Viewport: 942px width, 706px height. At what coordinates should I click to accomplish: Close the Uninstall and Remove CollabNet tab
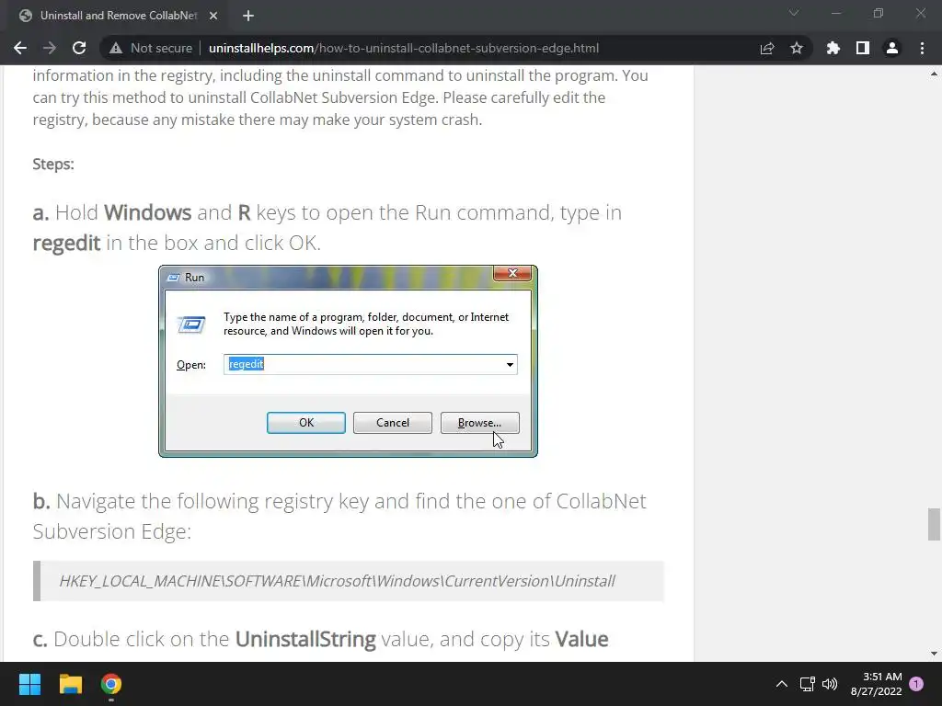pyautogui.click(x=213, y=16)
